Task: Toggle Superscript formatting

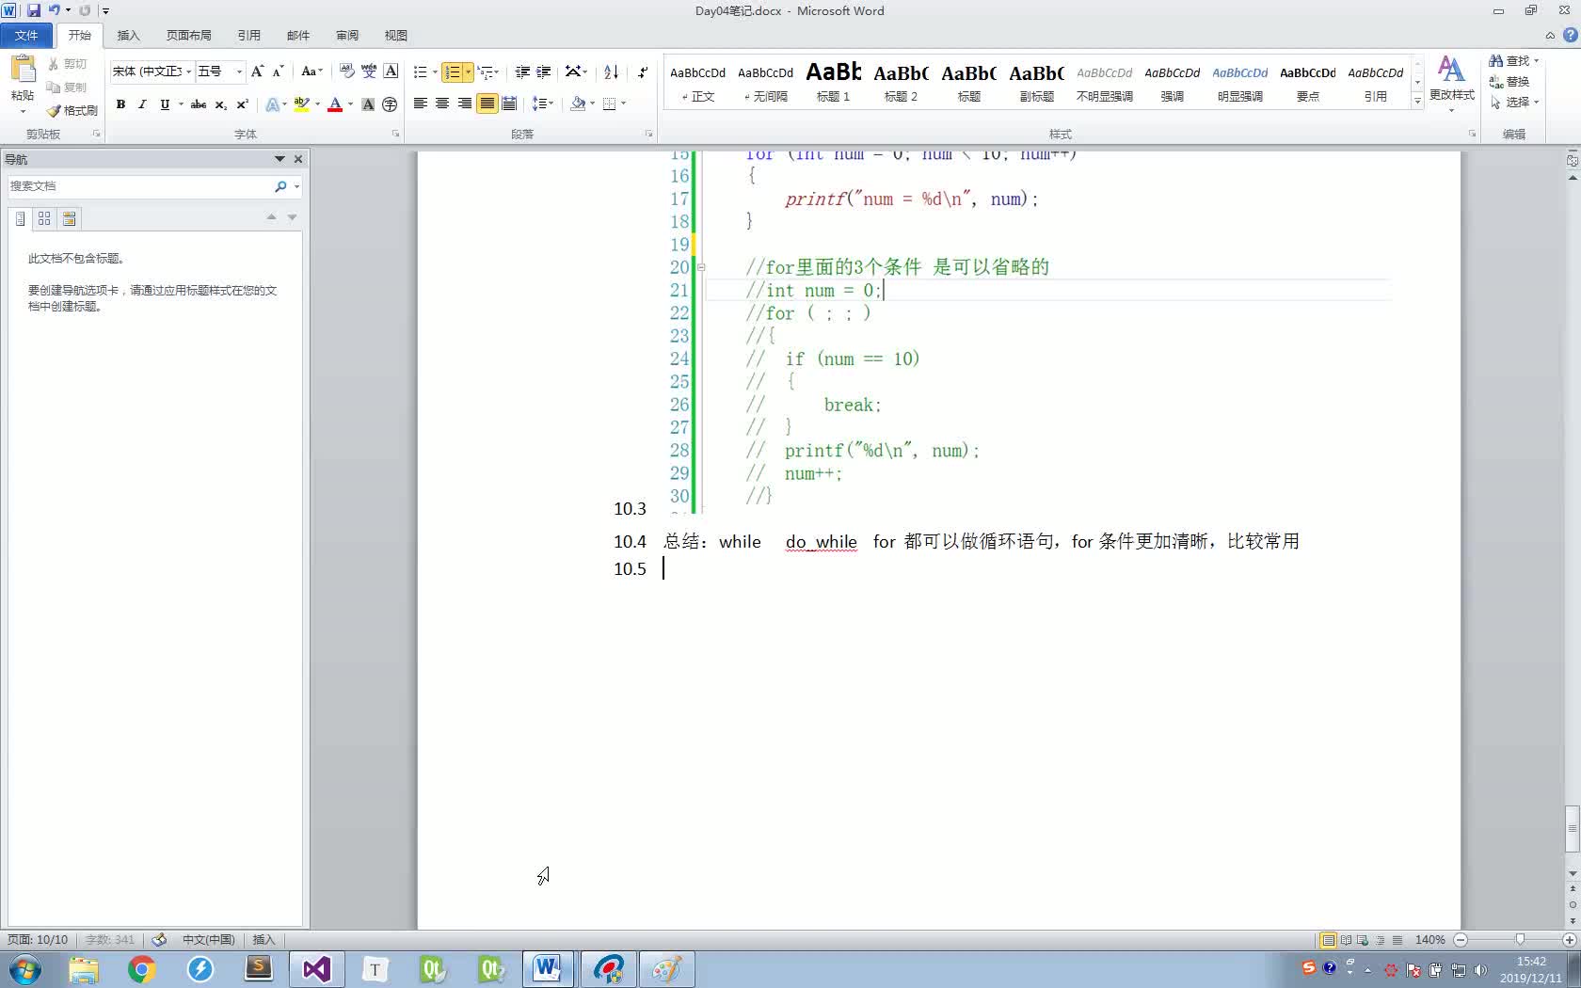Action: 242,104
